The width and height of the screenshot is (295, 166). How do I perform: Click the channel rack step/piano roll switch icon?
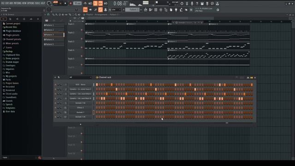click(252, 77)
